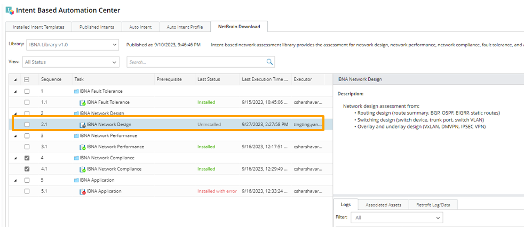Select the IBNA Network Design task row 2.1
The width and height of the screenshot is (524, 227).
171,125
